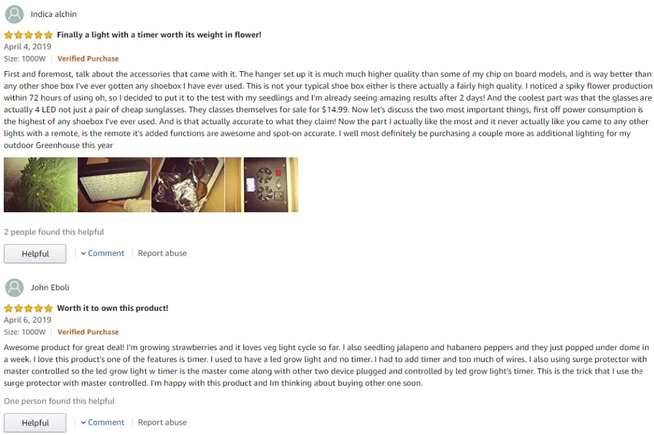Click the five-star rating on Indica alchin's review

28,35
